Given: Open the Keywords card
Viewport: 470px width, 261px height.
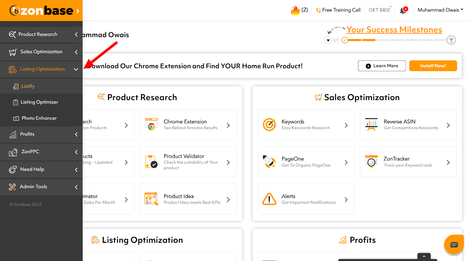Looking at the screenshot, I should pyautogui.click(x=306, y=124).
